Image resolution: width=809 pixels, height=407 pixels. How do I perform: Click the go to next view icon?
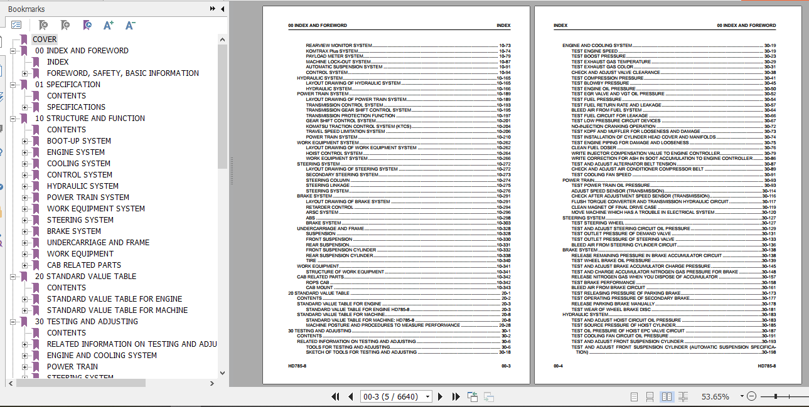point(489,396)
